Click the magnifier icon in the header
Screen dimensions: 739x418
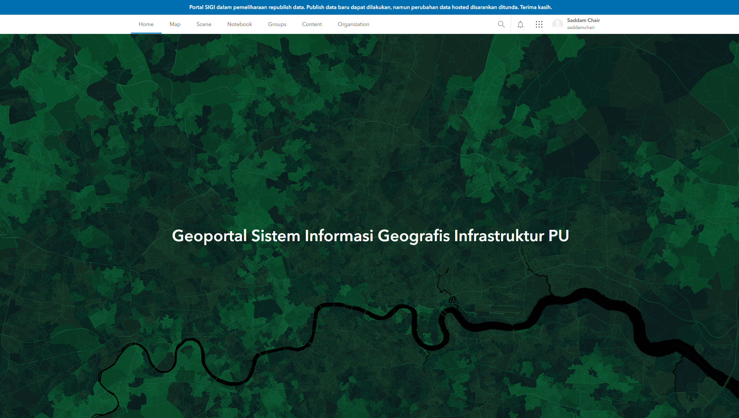click(x=501, y=24)
